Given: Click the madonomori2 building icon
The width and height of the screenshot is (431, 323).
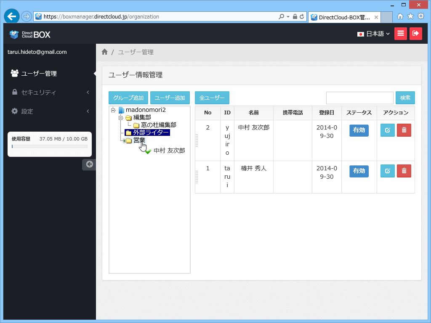Looking at the screenshot, I should (121, 110).
